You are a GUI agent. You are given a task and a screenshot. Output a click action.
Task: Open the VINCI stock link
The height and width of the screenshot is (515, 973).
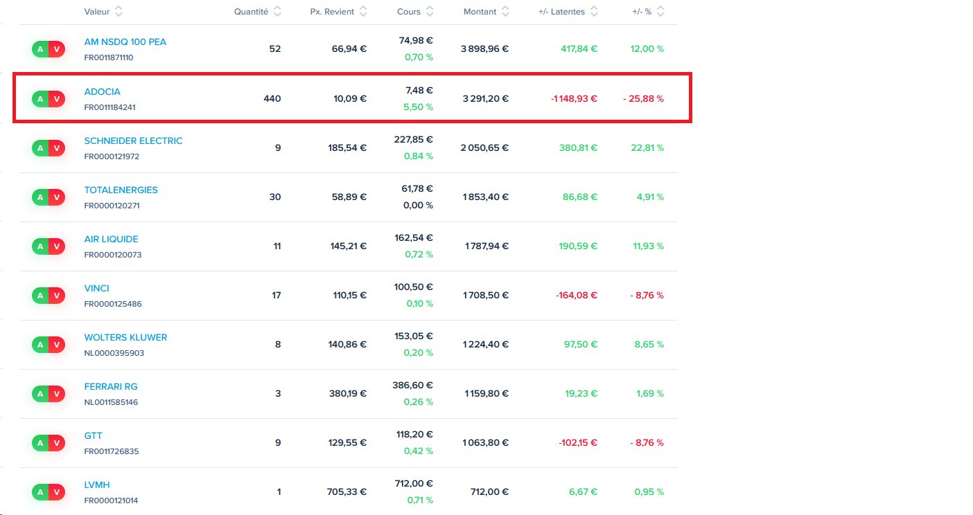coord(96,288)
